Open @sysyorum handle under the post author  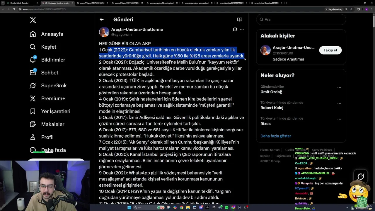click(121, 35)
